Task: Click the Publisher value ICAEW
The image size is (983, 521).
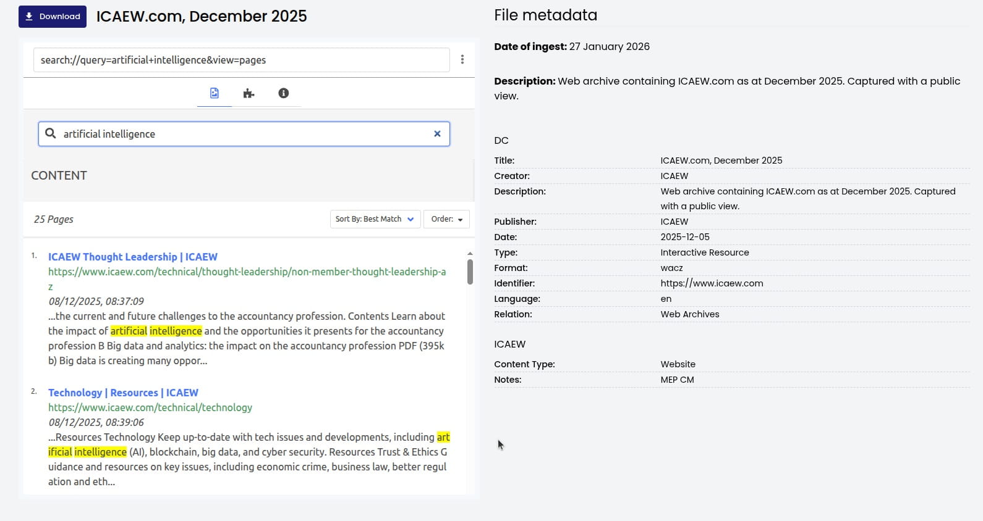Action: click(674, 222)
